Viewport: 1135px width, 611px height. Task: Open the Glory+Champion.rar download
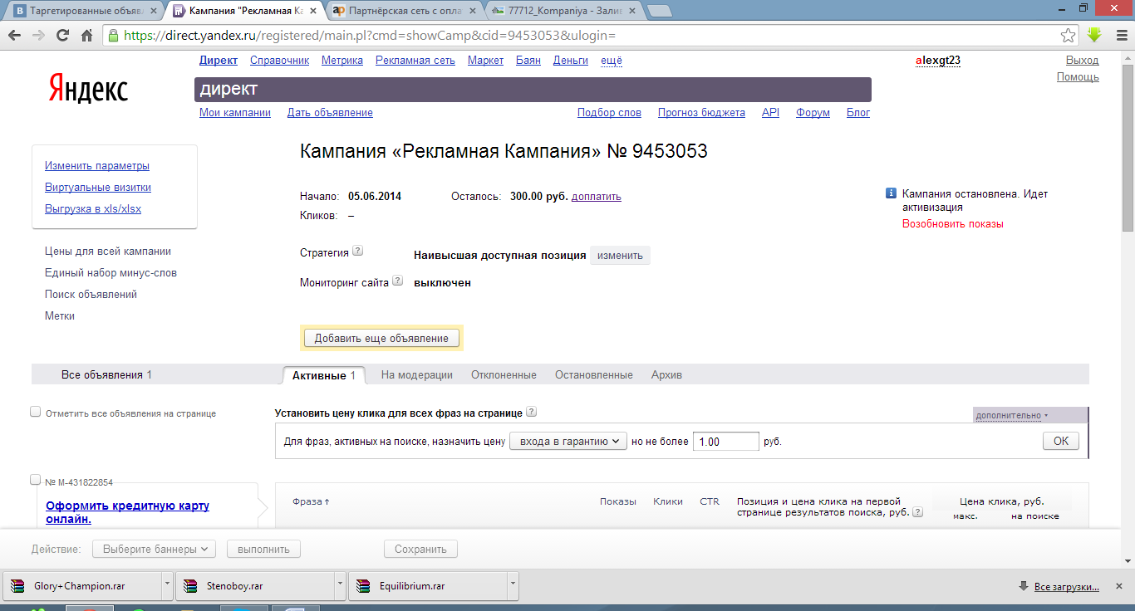click(80, 586)
